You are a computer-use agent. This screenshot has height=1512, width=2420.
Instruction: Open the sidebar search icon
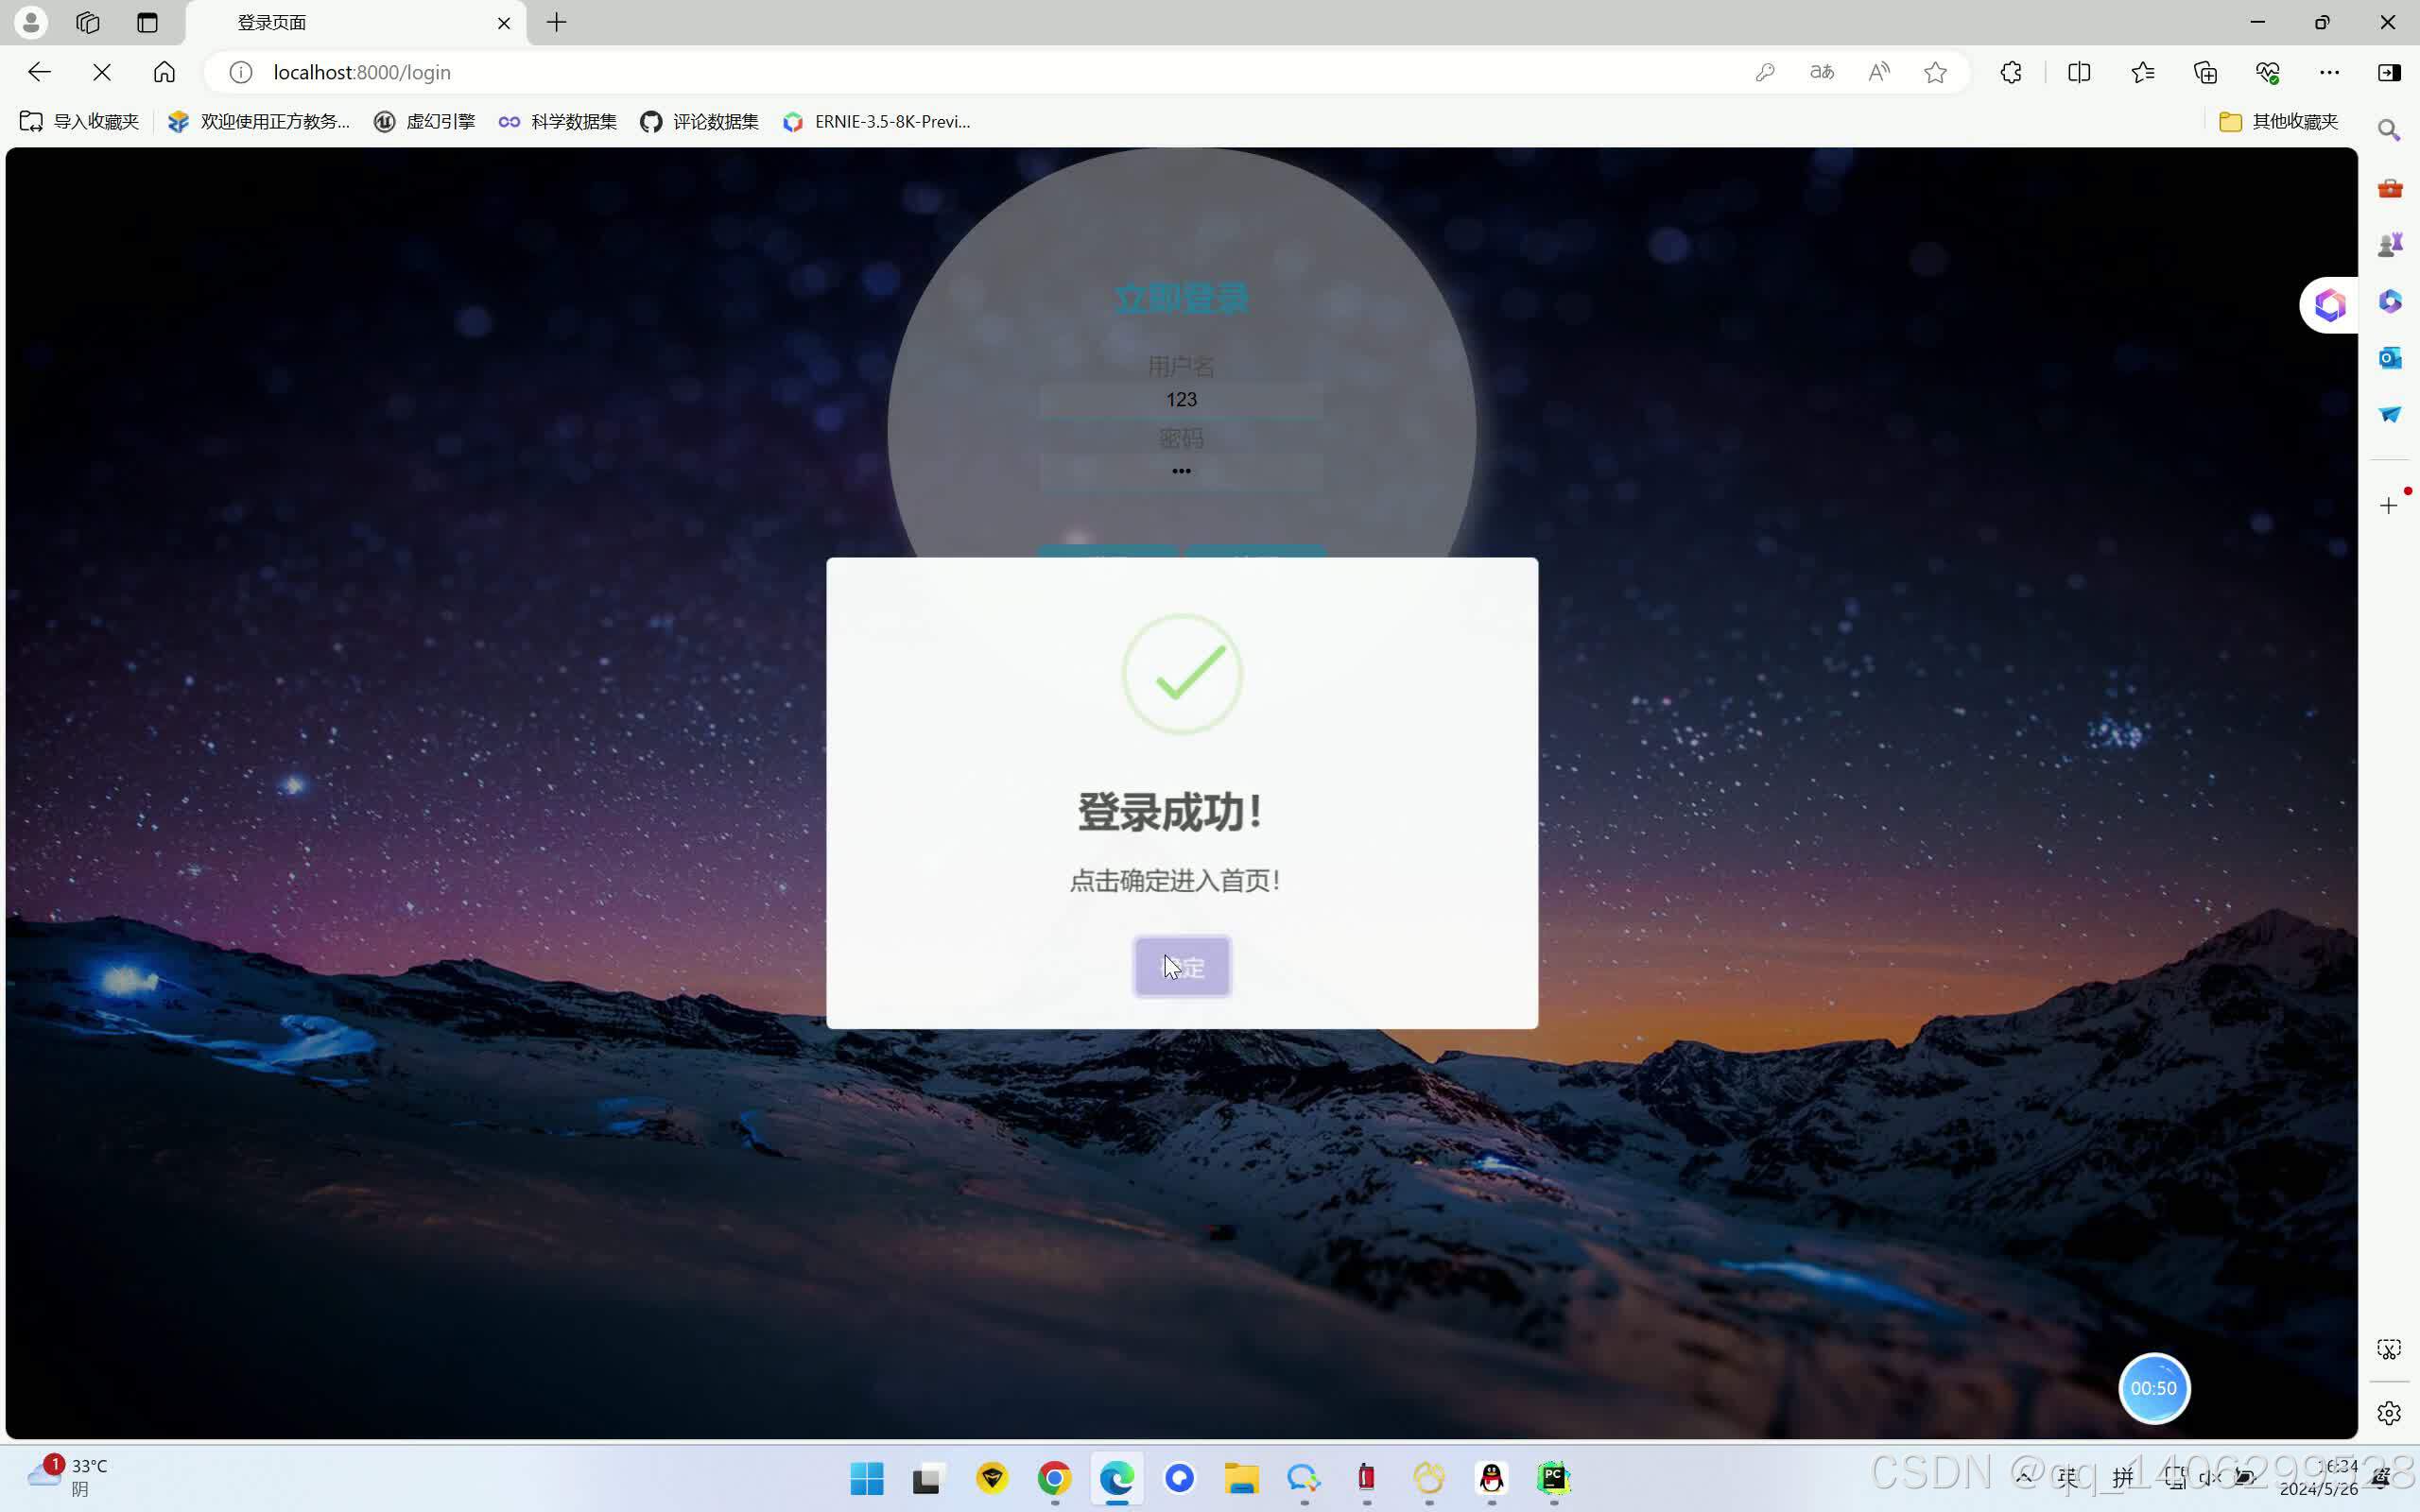(2389, 130)
